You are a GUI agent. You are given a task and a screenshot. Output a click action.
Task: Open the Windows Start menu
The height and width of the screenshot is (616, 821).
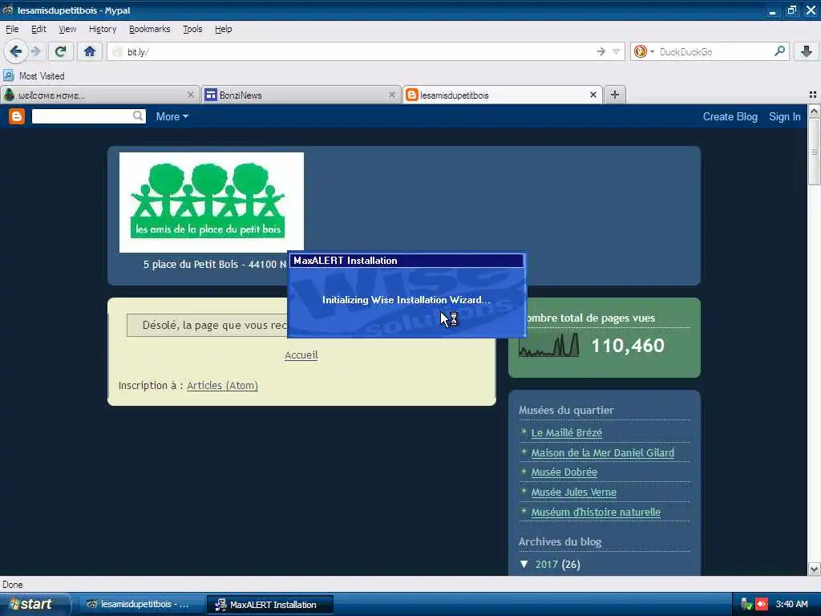35,604
